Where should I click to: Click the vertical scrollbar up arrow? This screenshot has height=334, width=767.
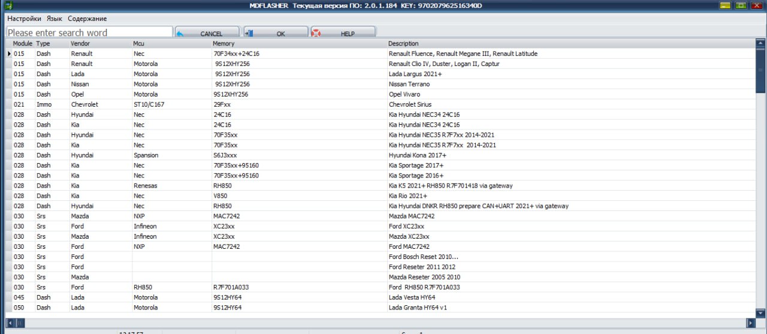point(760,43)
